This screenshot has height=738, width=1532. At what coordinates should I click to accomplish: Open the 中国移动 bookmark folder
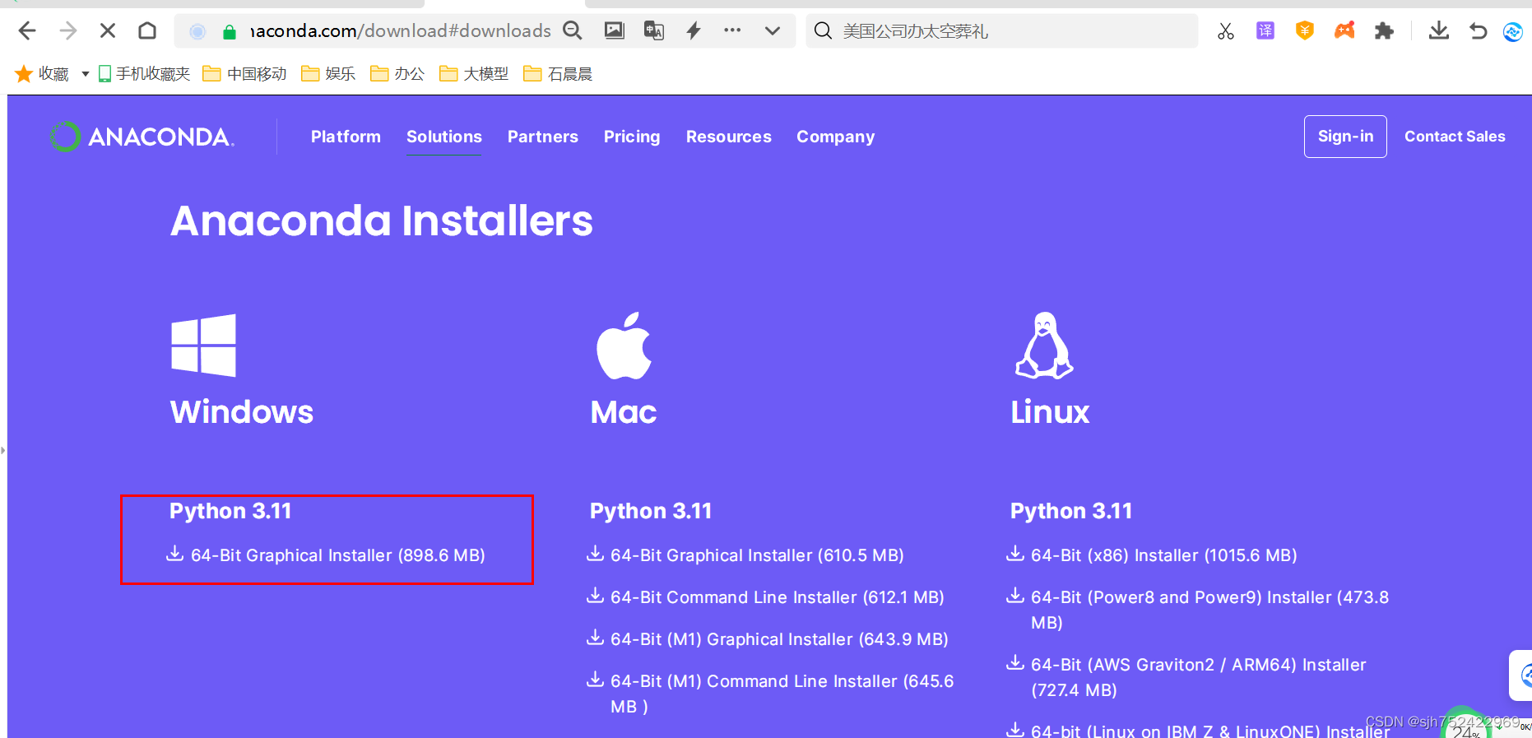(244, 74)
